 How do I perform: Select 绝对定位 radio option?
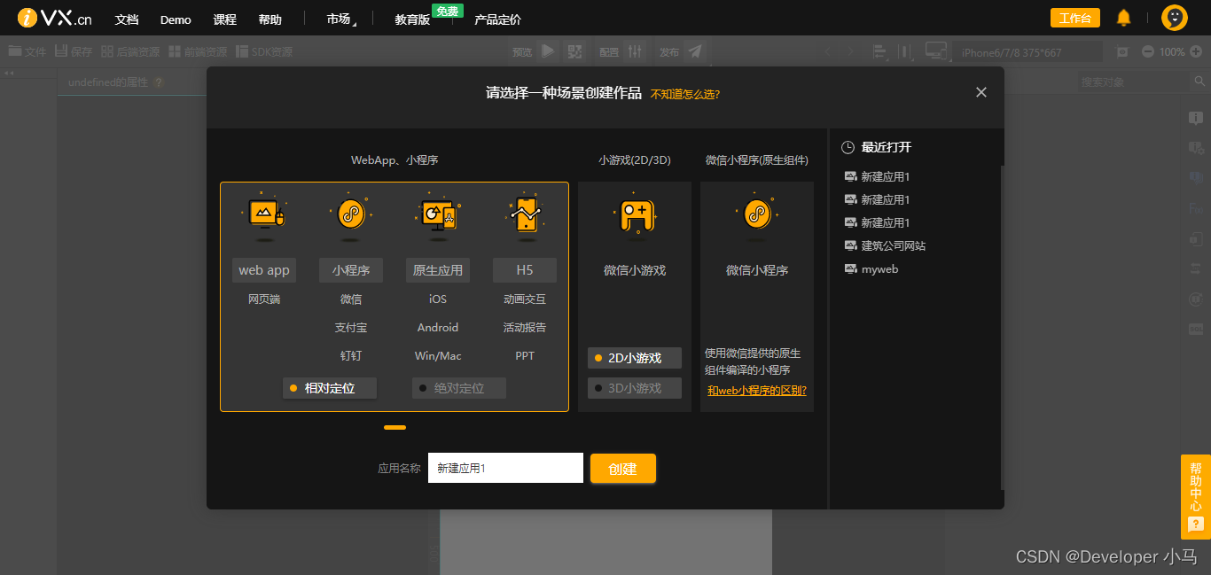459,388
